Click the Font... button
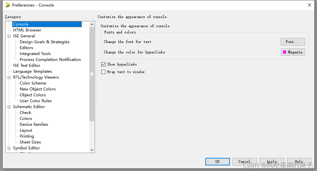Image resolution: width=317 pixels, height=171 pixels. coord(293,42)
